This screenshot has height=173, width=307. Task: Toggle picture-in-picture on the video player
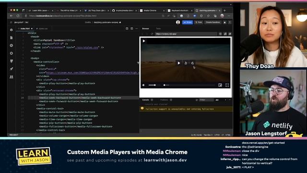click(220, 85)
